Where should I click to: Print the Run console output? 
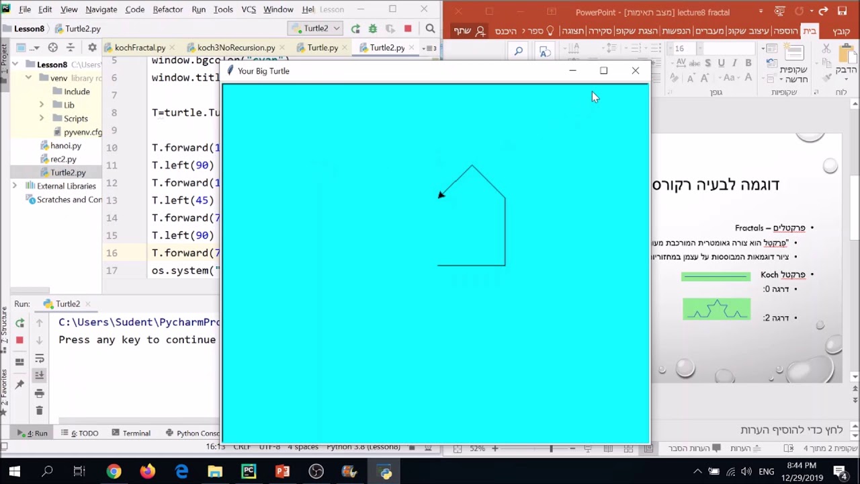39,393
